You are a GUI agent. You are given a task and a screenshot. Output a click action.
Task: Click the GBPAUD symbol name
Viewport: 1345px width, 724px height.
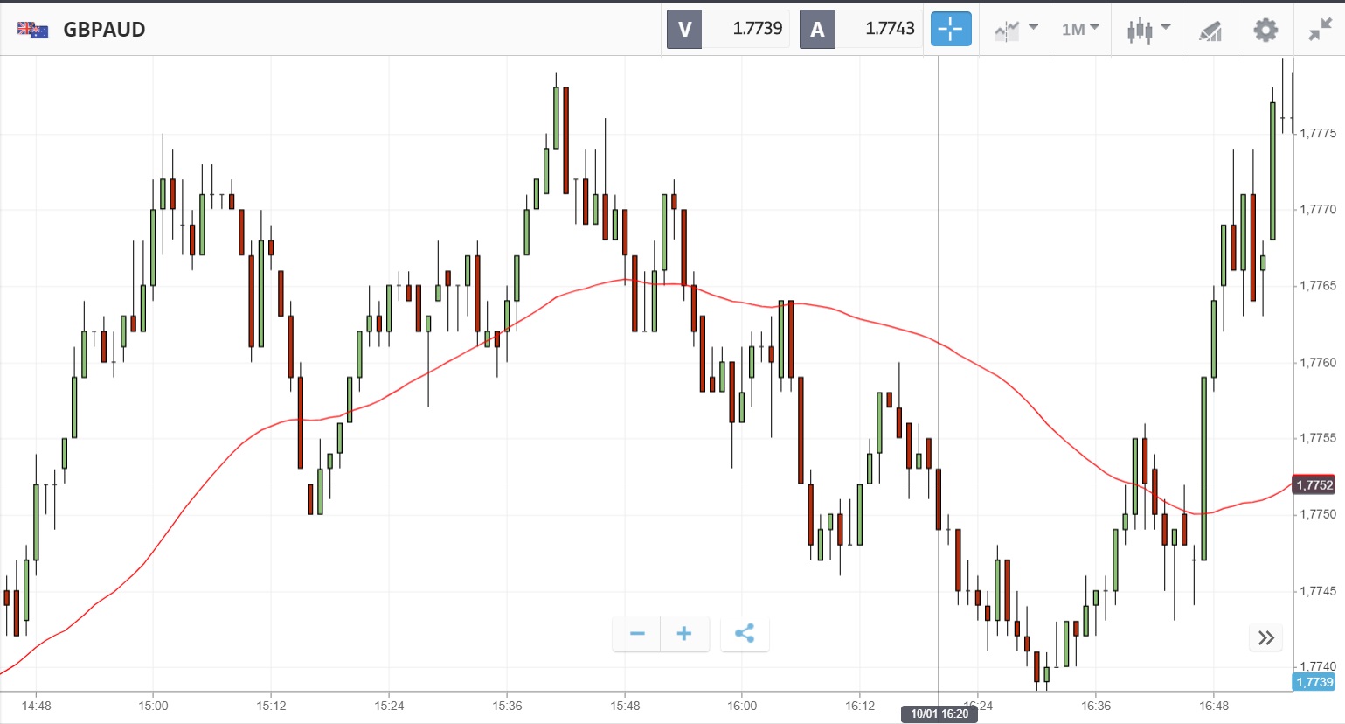point(104,30)
